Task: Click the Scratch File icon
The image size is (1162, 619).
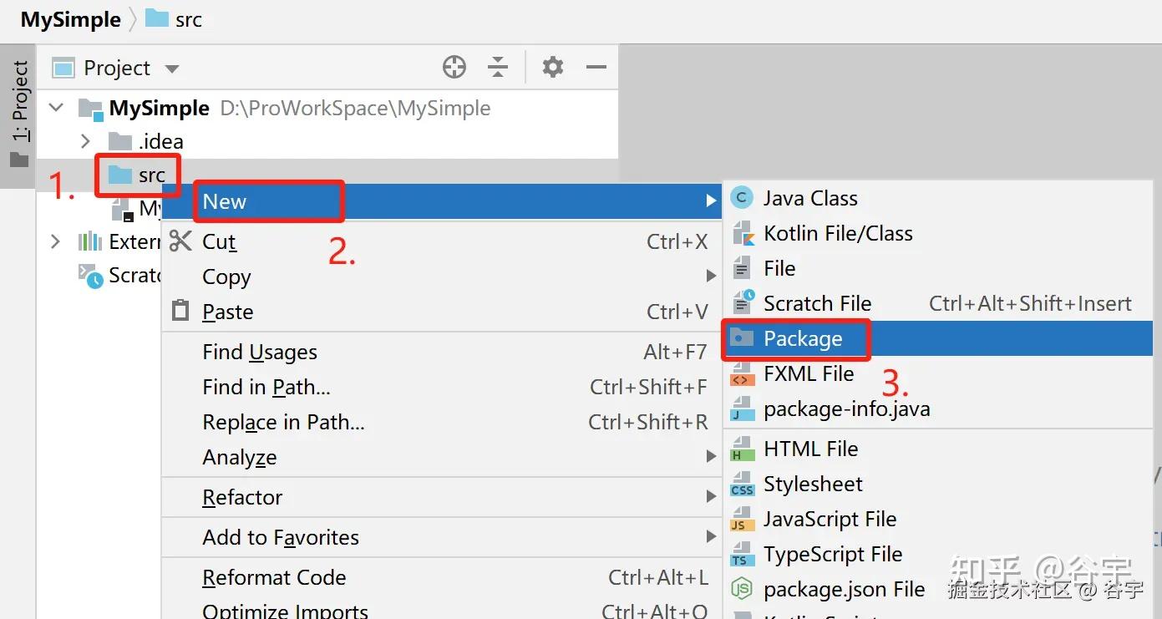Action: pos(742,303)
